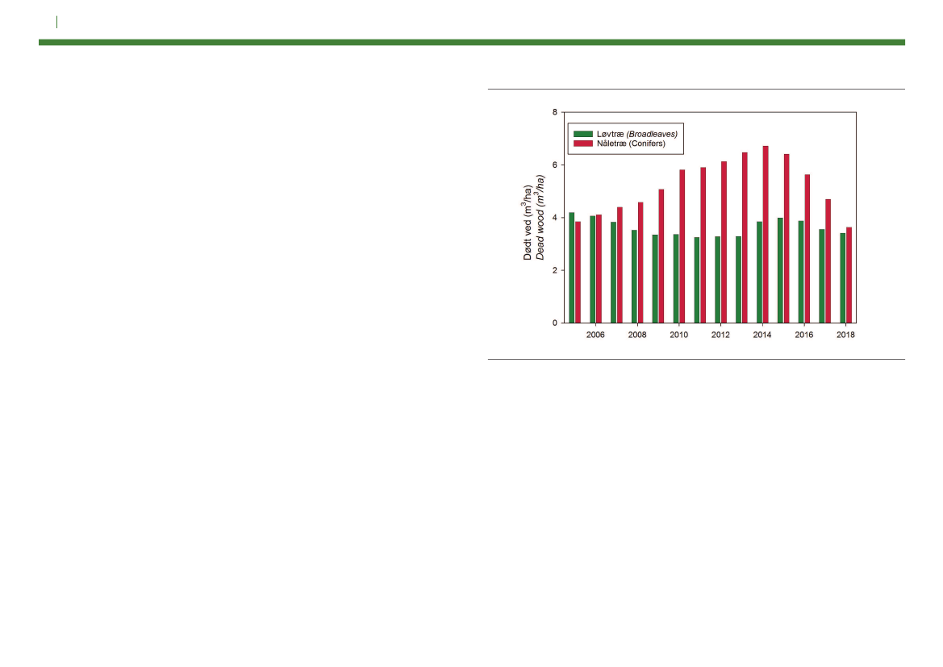Viewport: 943px width, 667px height.
Task: Click the green broadleaves bar at 2012
Action: (717, 280)
